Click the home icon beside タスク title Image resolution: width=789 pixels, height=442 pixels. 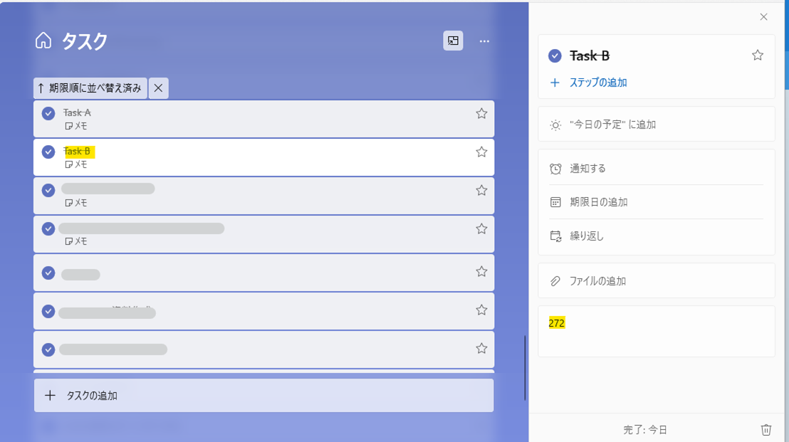43,41
